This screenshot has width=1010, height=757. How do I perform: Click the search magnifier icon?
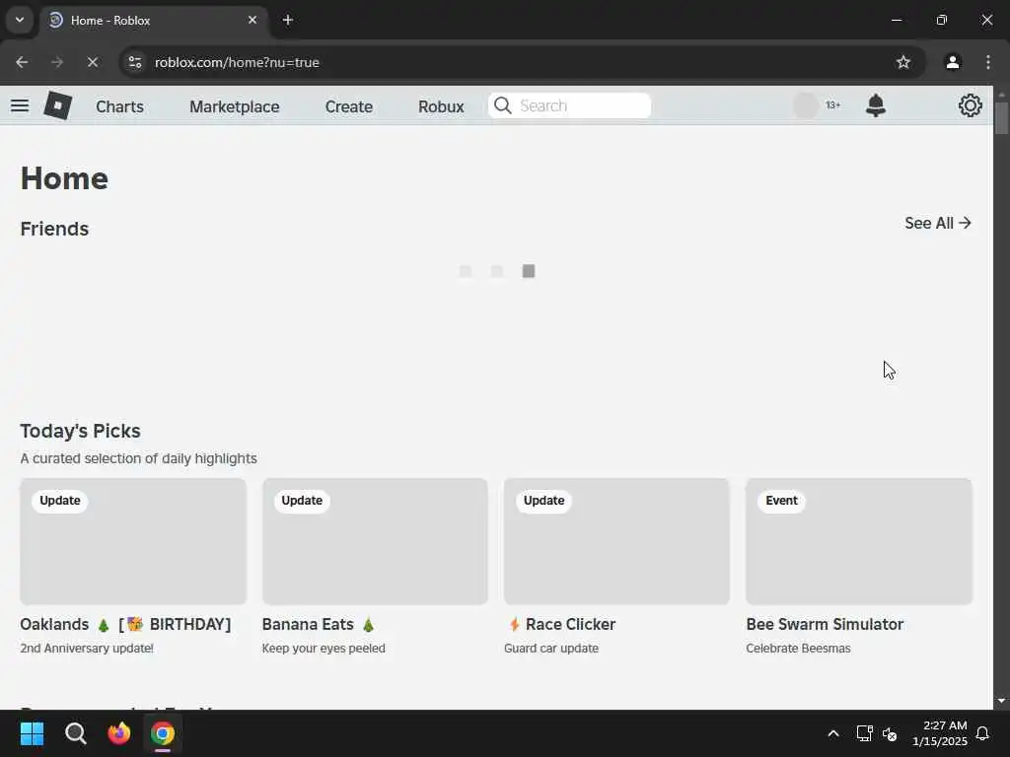point(502,105)
